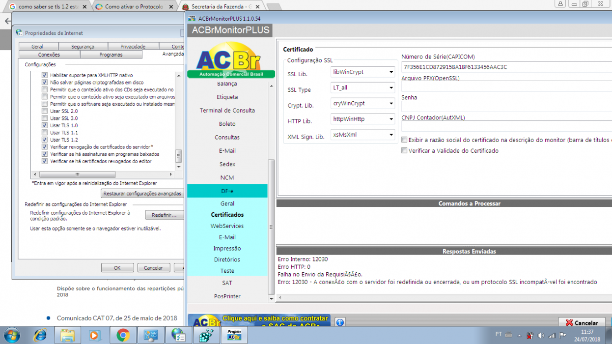Toggle Verificar se há certificados revogados do editor
612x344 pixels.
pyautogui.click(x=45, y=161)
